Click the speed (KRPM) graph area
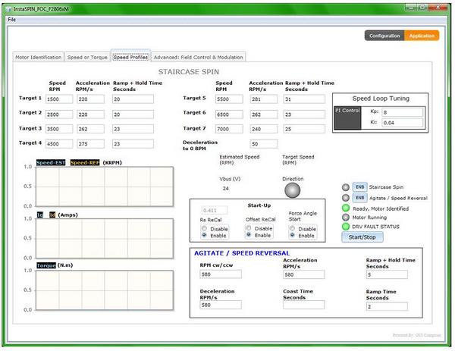455x351 pixels. tap(105, 186)
